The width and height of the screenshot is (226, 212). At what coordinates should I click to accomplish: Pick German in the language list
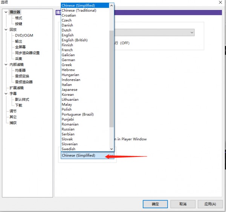click(x=85, y=60)
